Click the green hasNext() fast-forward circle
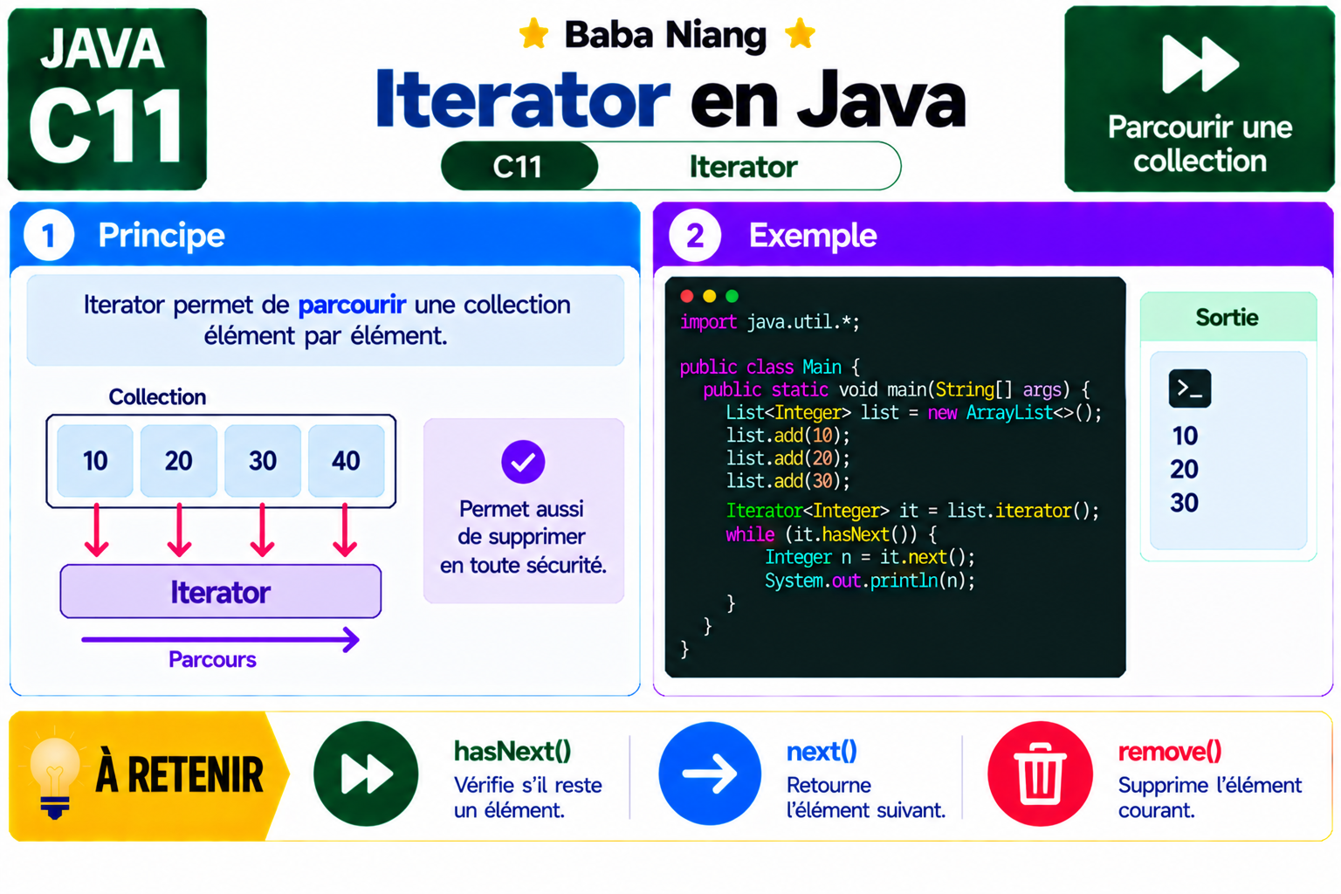 pyautogui.click(x=366, y=774)
